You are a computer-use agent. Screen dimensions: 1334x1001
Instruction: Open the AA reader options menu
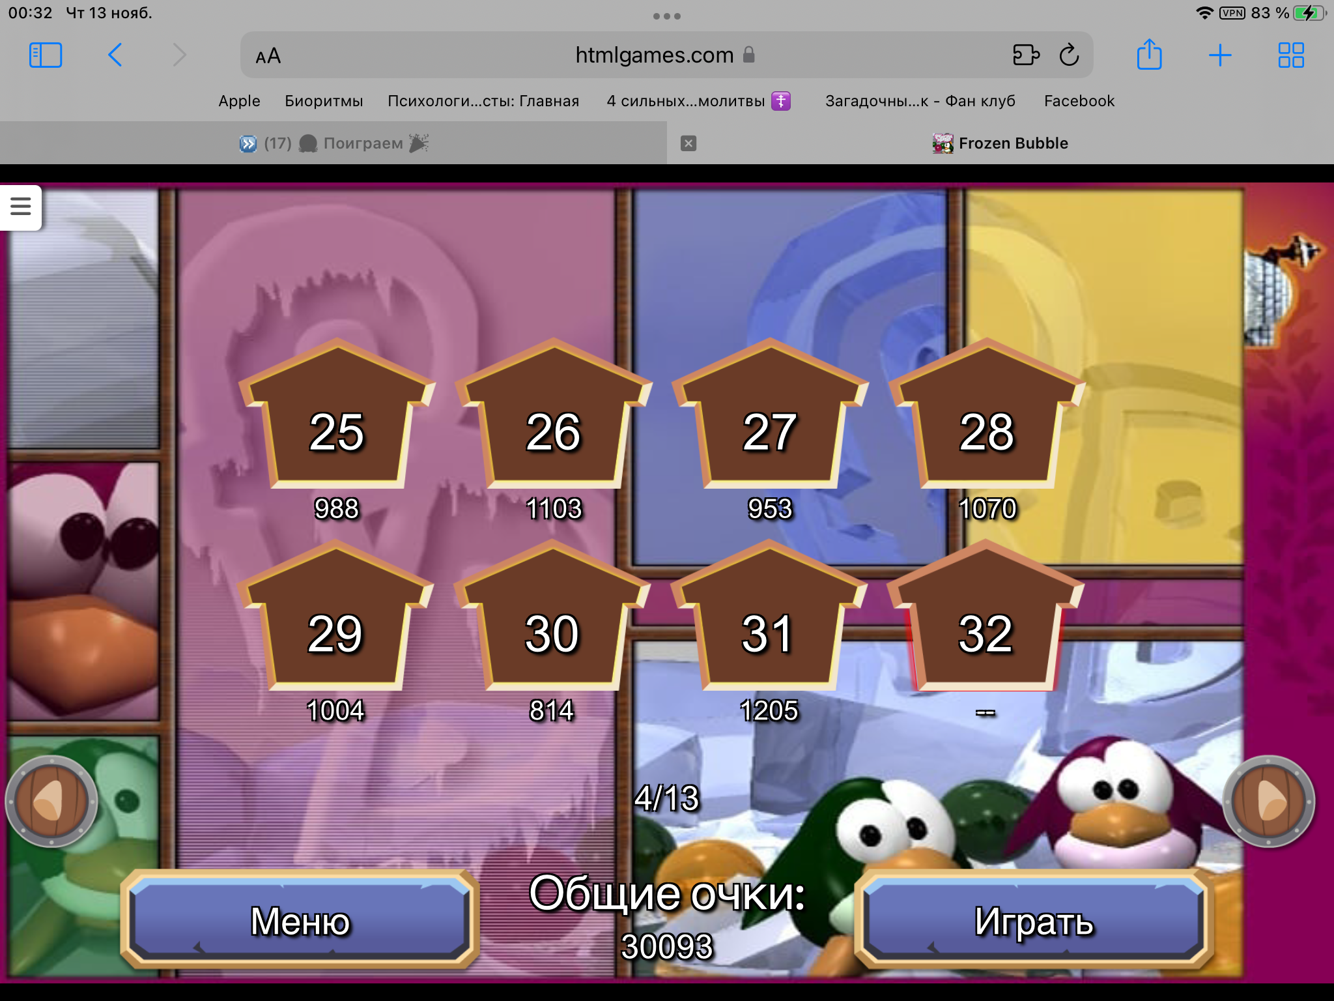[268, 56]
